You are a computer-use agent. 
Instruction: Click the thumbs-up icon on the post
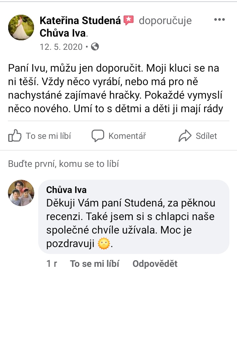[x=15, y=136]
